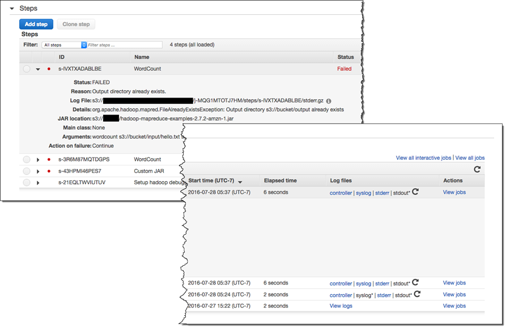The image size is (510, 336).
Task: Select radio button for step s-21EQLTWVIUTUV
Action: (26, 182)
